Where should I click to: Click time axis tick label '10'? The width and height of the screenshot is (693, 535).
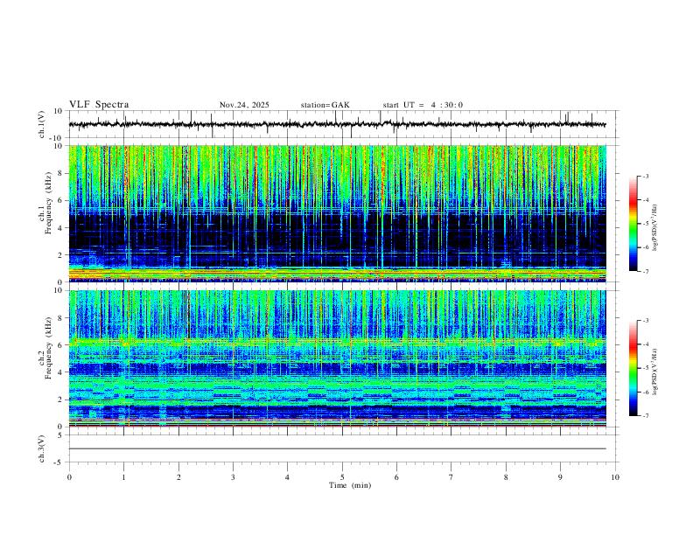point(615,477)
